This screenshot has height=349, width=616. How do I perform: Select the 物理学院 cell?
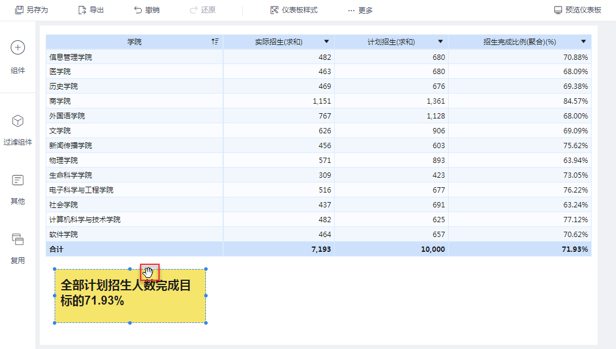coord(134,161)
